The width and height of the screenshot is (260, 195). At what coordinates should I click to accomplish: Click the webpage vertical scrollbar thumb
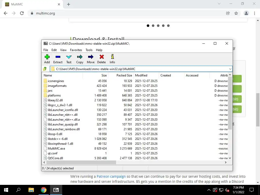click(258, 110)
